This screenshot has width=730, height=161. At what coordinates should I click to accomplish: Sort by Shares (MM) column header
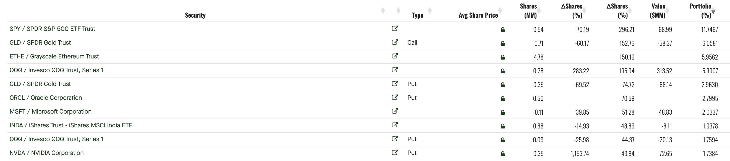point(528,11)
